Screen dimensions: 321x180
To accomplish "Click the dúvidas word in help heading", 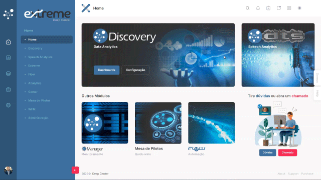I will [x=263, y=96].
